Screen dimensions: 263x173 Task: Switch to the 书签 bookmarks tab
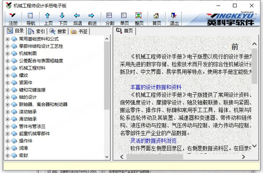click(x=79, y=31)
